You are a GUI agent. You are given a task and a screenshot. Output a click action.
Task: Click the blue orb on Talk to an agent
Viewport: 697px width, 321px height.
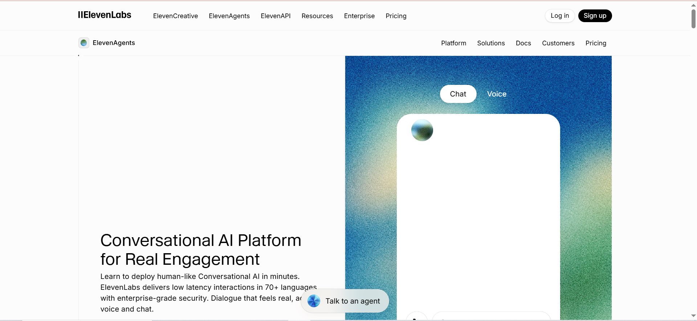(314, 301)
